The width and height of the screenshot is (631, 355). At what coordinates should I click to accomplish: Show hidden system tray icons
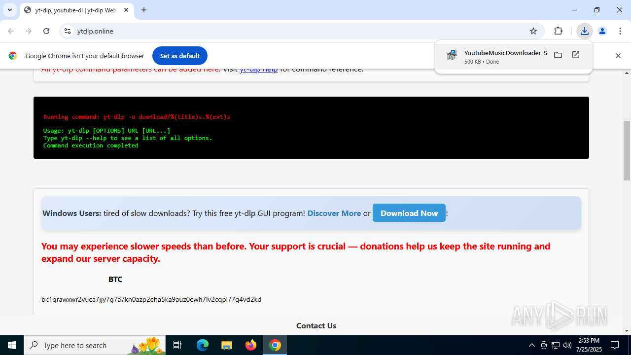click(x=531, y=345)
